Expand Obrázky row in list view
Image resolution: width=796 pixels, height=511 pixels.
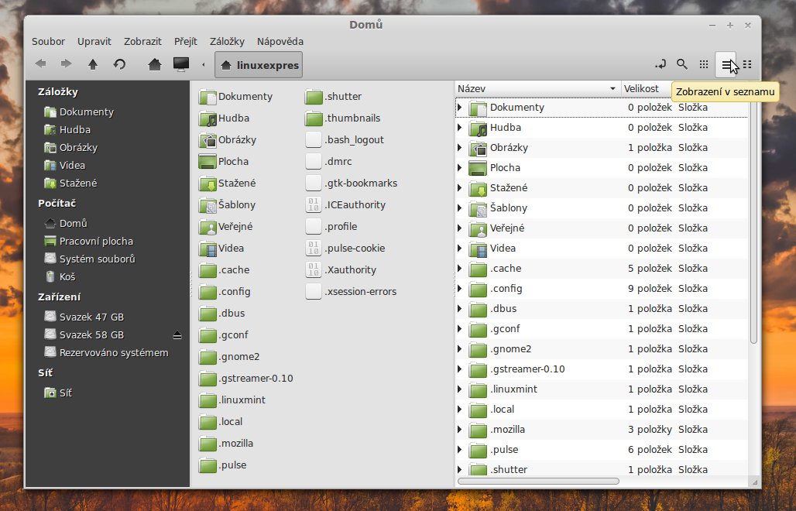tap(460, 148)
